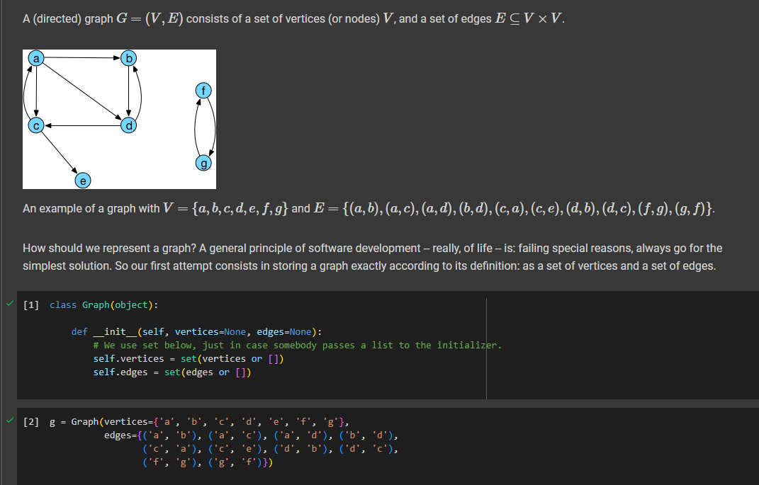Click the edge tuple ('f', 'g') in cell [2]
Screen dimensions: 759x485
tap(169, 462)
